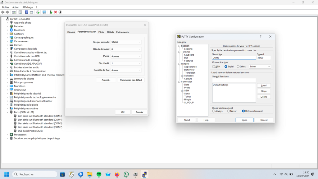The image size is (318, 179).
Task: Open Spotify from taskbar
Action: pos(99,174)
